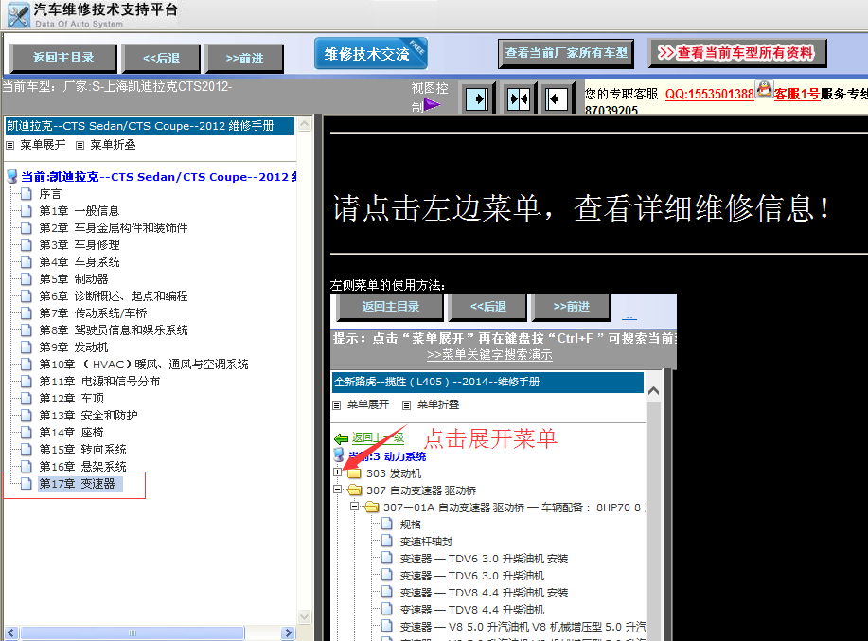Open 第17章 变速器

coord(77,484)
